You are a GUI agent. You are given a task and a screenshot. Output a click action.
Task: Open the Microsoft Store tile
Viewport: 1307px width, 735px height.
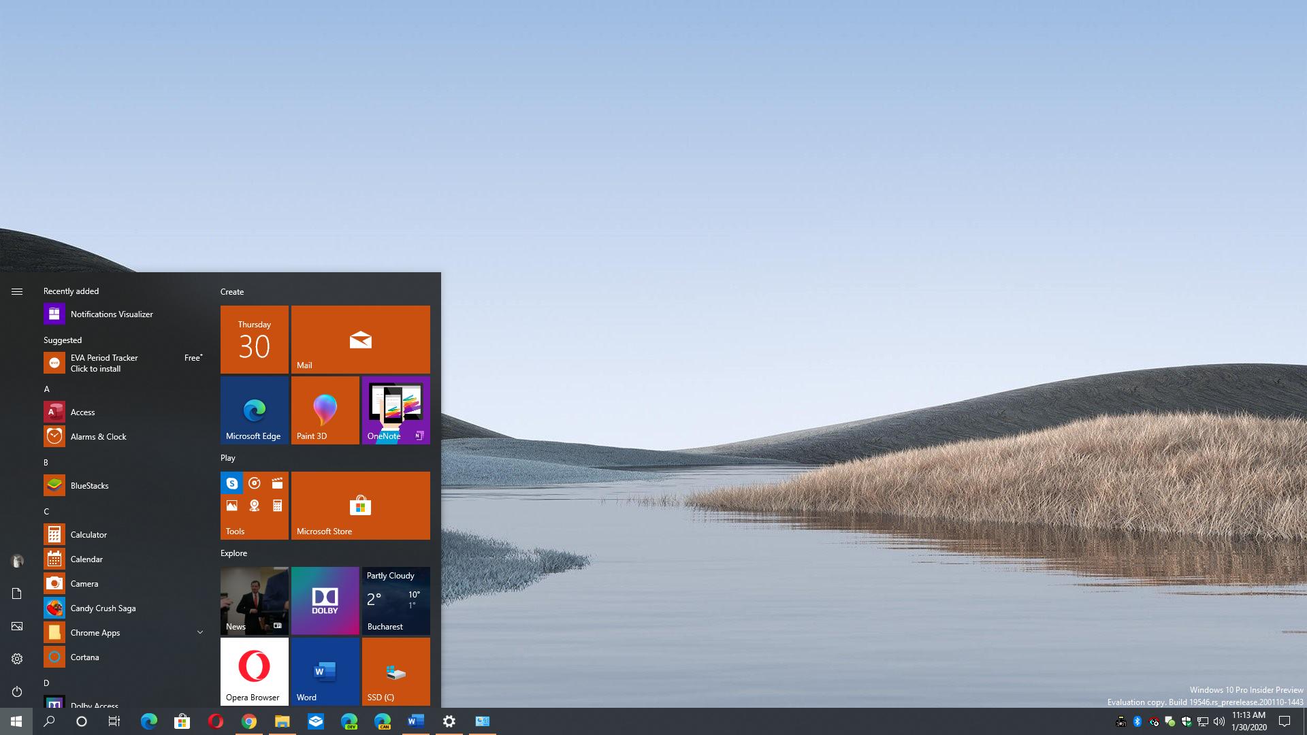click(x=361, y=506)
